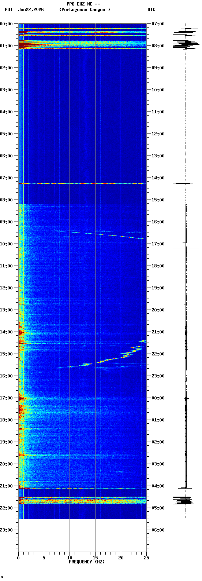Click the 10:00 UTC time tick label
Screen dimensions: 202x581
pos(158,90)
